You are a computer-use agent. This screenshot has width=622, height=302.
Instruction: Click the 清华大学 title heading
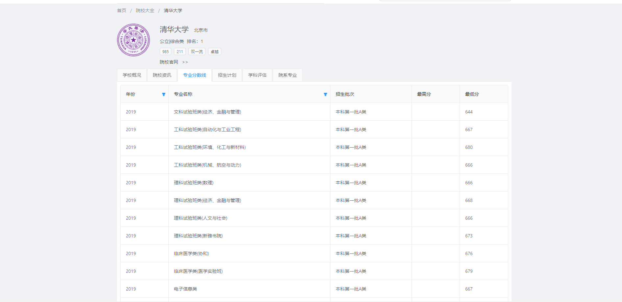pos(174,30)
